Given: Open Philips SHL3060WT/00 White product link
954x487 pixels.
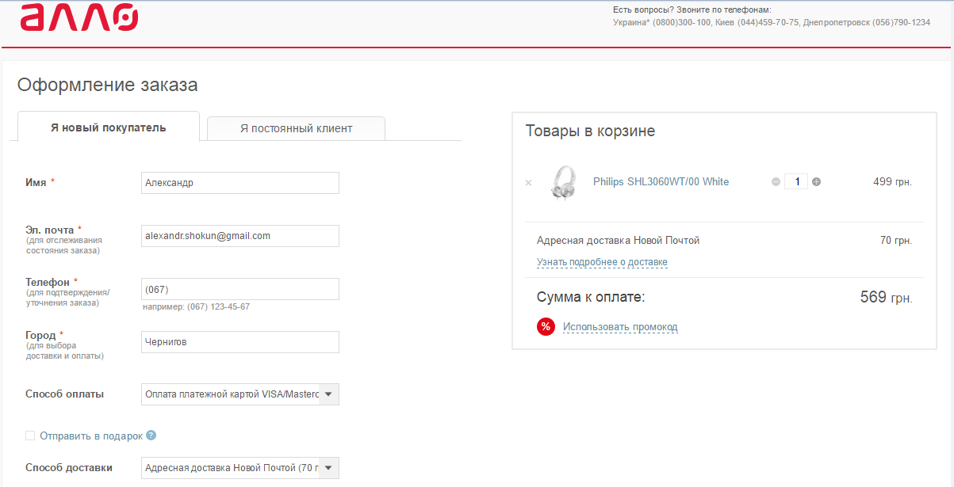Looking at the screenshot, I should [x=661, y=182].
